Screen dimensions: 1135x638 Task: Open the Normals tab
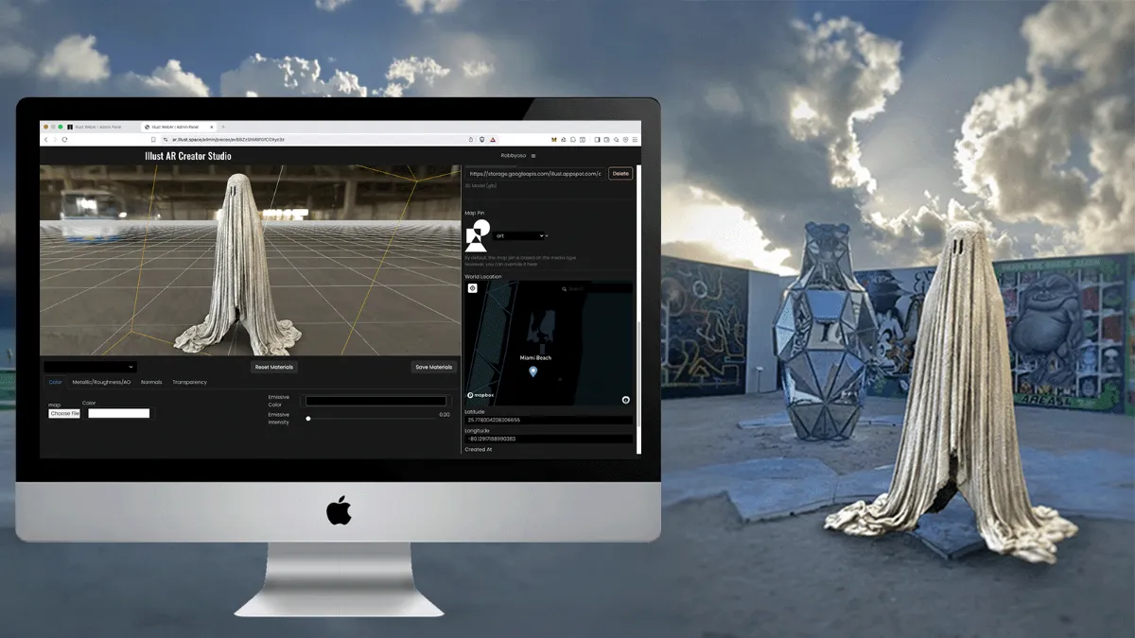(x=151, y=382)
